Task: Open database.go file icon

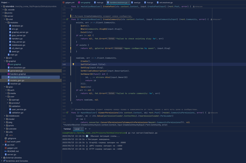Action: click(10, 26)
